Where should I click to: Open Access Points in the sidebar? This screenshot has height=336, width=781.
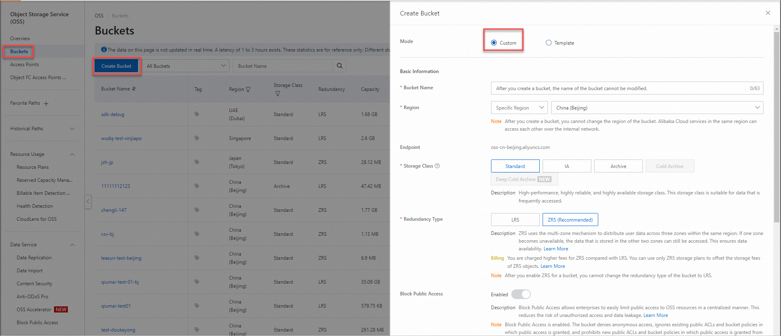coord(25,65)
